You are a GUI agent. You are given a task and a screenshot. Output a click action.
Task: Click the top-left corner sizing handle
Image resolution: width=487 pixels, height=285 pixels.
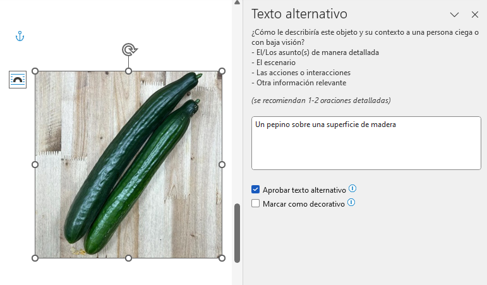coord(35,71)
